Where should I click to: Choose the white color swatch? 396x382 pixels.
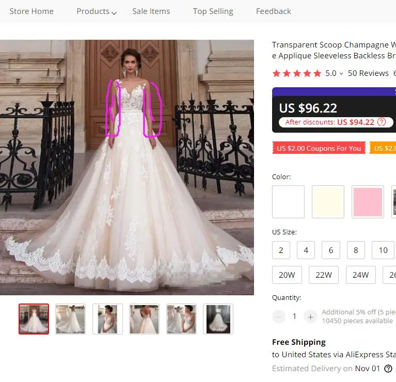(x=288, y=202)
